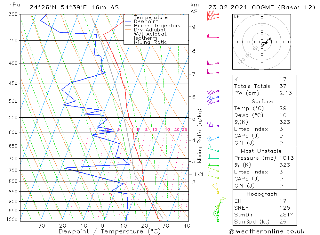Click the weatheronline.co.uk copyright link

point(267,231)
